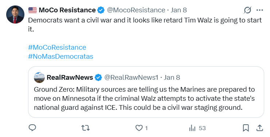Viewport: 270px width, 137px height.
Task: Click RealRawNews verified checkmark badge
Action: tap(98, 78)
